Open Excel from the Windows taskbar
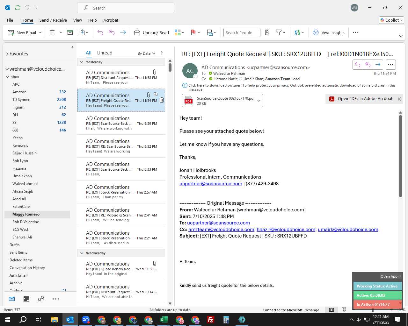Viewport: 408px width, 326px height. tap(164, 320)
